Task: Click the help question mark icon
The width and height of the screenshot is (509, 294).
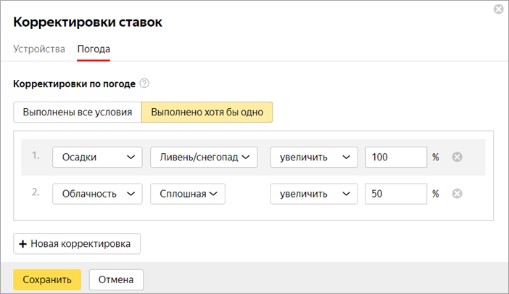Action: click(x=144, y=84)
